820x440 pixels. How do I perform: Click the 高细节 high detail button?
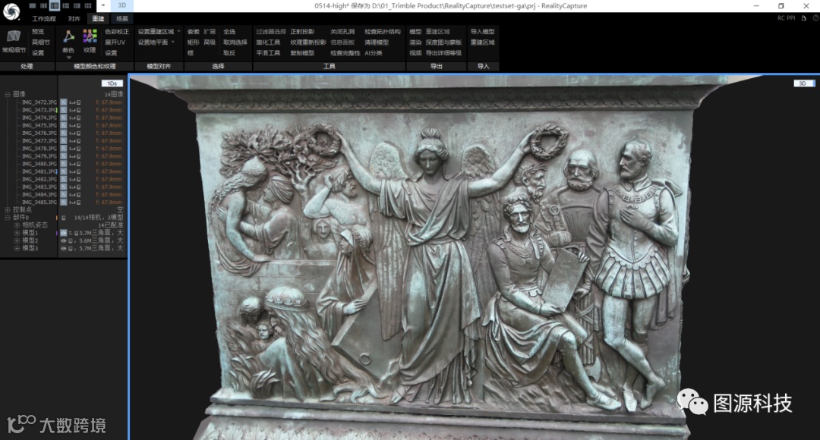click(41, 42)
